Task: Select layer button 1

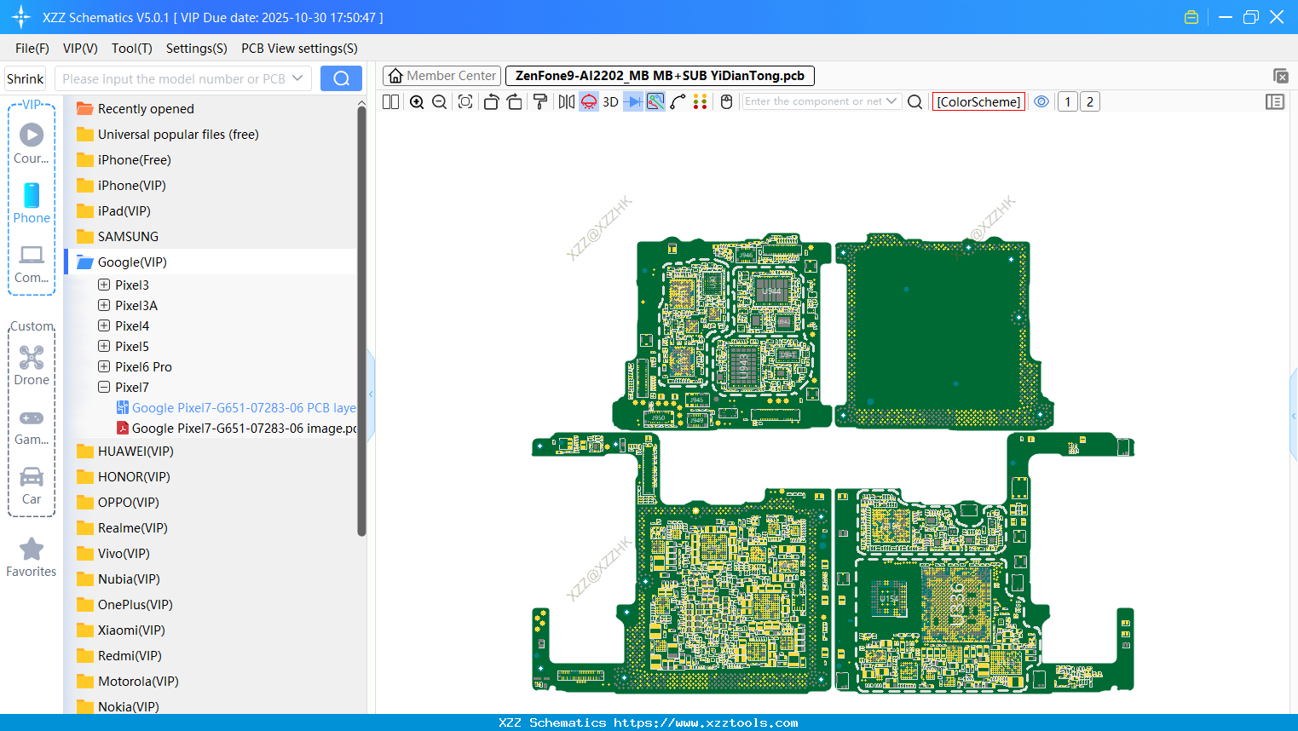Action: pos(1067,101)
